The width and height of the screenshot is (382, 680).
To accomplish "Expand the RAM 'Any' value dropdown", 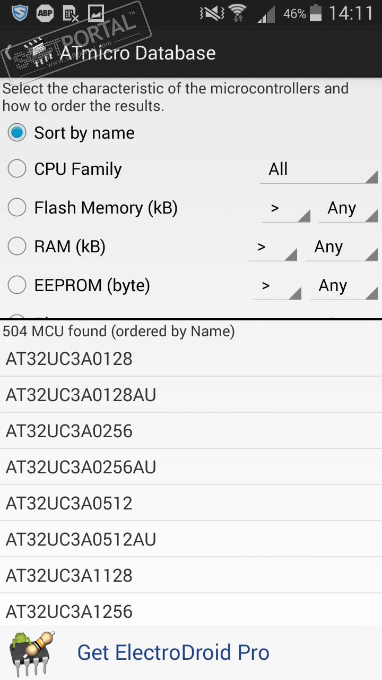I will [341, 247].
